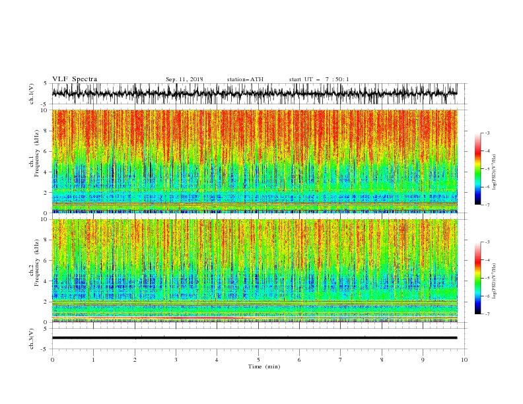Viewport: 523px width, 404px height.
Task: Click the time axis tick label "5"
Action: pyautogui.click(x=258, y=360)
